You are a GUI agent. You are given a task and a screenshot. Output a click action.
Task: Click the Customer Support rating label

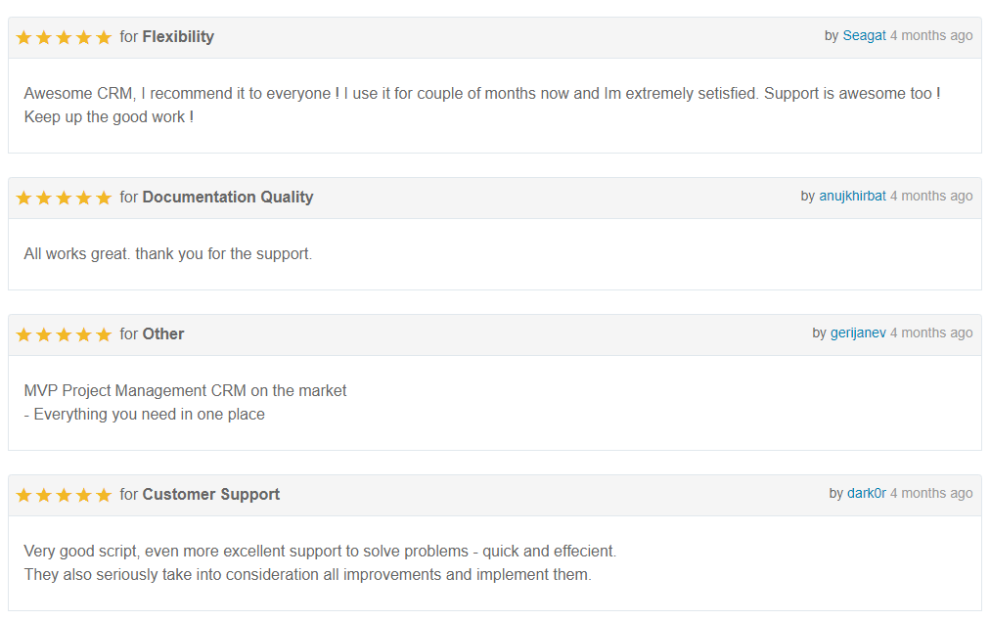211,494
